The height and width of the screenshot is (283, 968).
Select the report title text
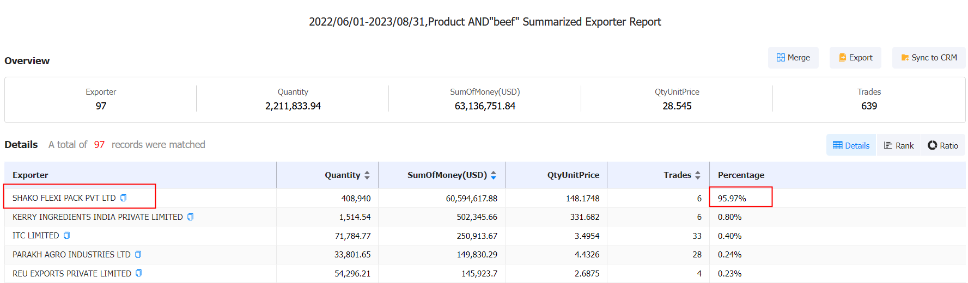(x=485, y=22)
